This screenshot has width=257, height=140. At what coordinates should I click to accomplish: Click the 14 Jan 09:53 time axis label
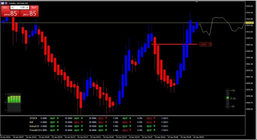(199, 137)
